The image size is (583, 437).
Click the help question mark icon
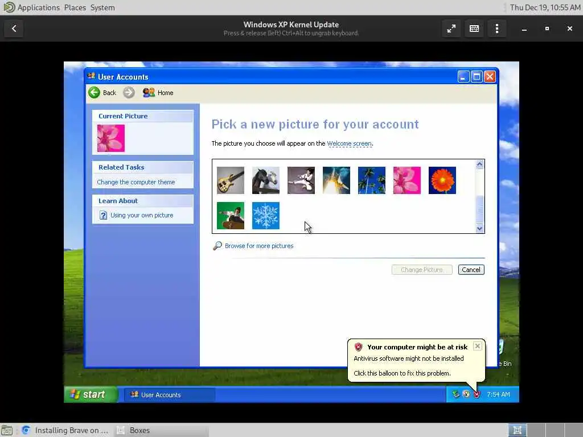coord(104,215)
